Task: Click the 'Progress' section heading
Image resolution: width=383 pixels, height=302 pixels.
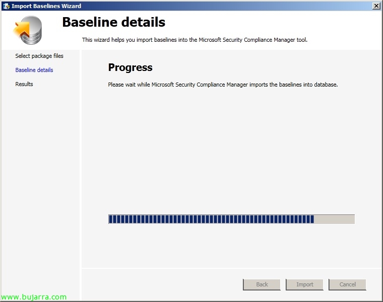Action: tap(130, 67)
